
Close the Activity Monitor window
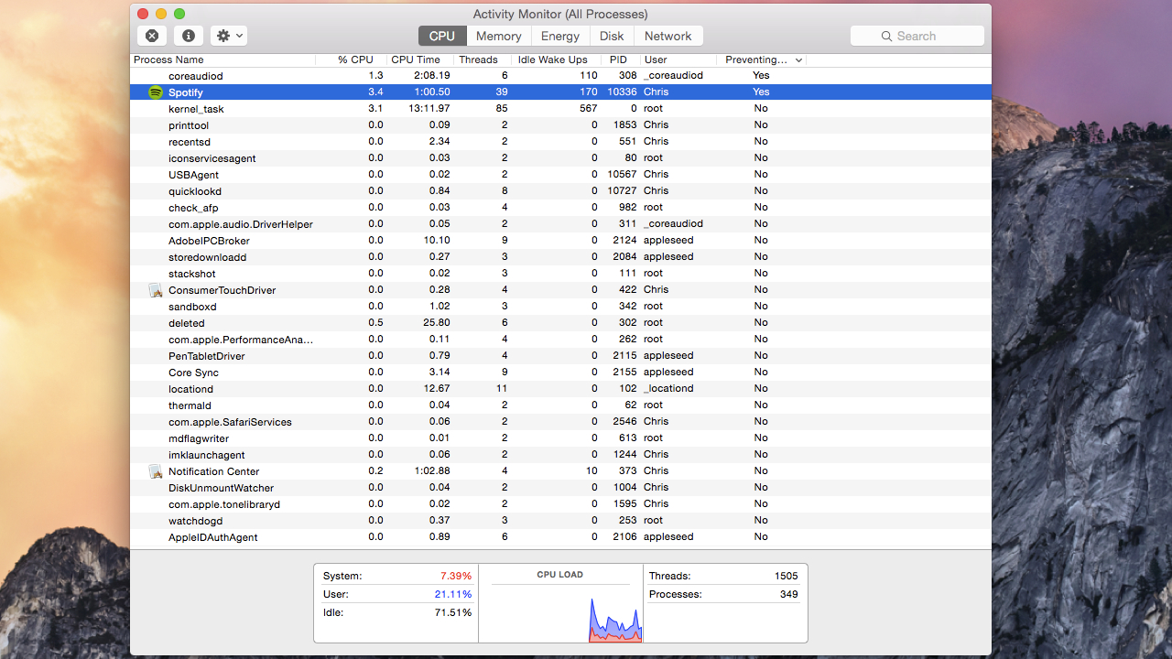(x=143, y=14)
